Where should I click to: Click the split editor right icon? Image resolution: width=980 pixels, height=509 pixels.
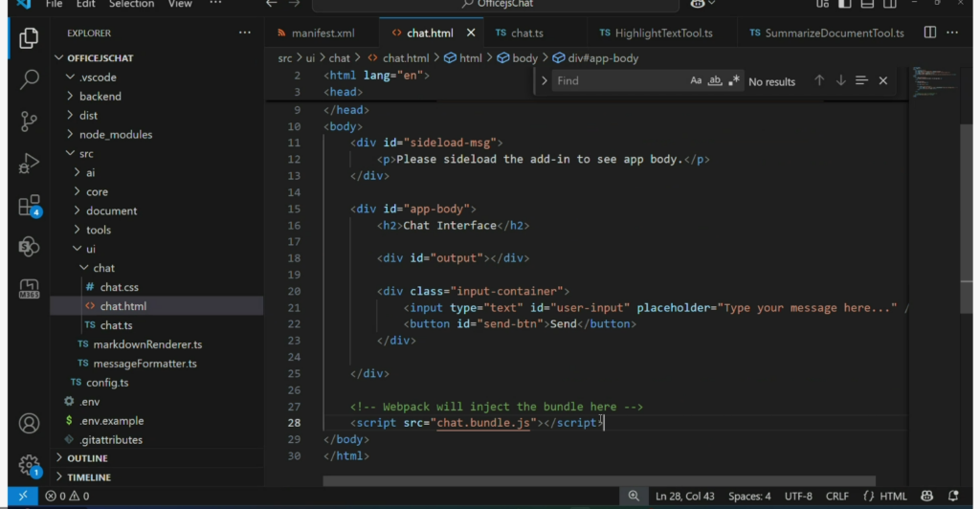pos(929,33)
